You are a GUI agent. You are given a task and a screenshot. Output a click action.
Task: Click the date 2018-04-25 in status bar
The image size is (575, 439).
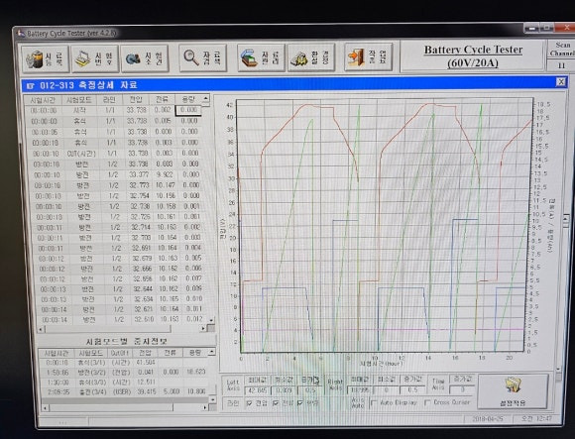point(487,419)
